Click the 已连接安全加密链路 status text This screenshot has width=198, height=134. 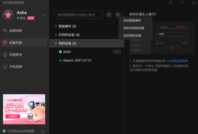[x=21, y=131]
